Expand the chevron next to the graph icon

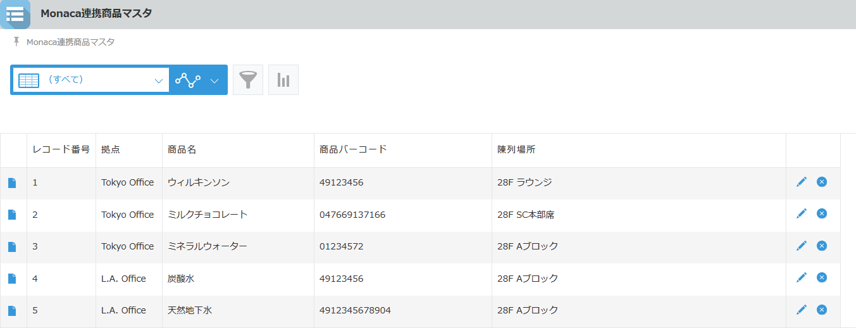214,80
